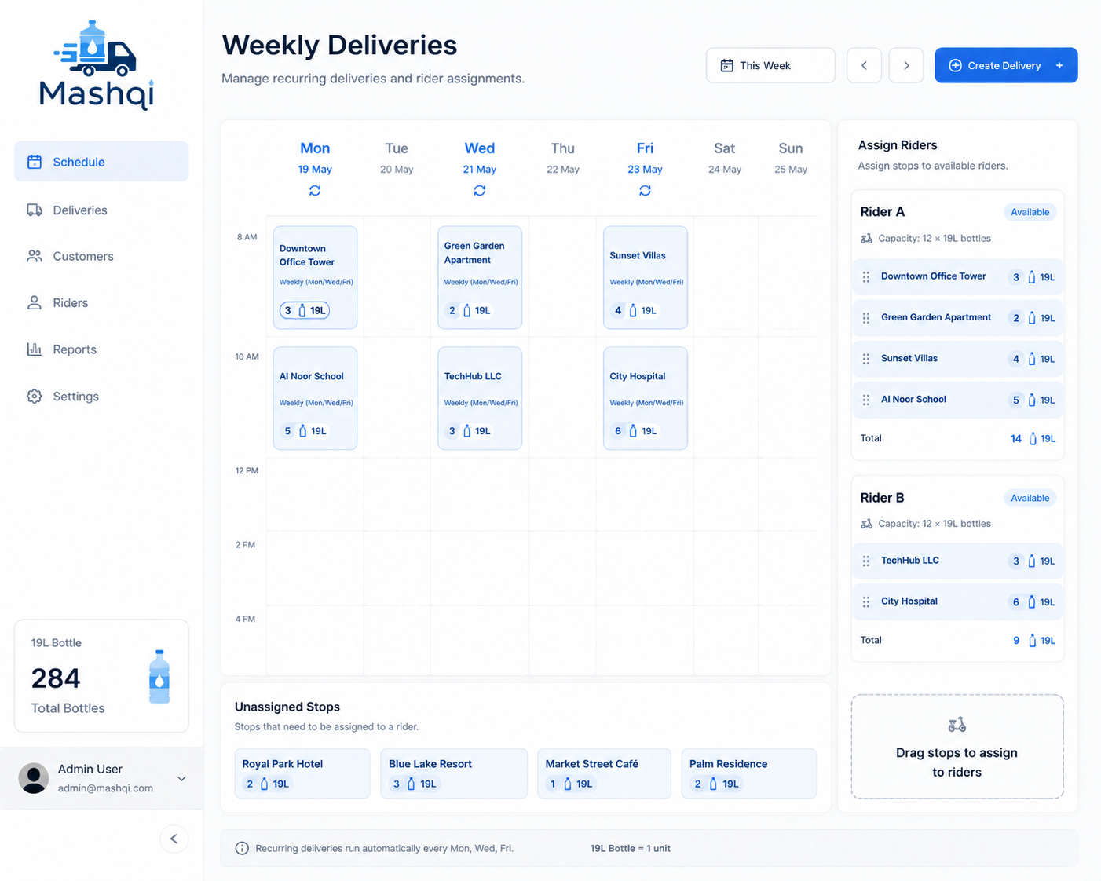Click the drag handle for Downtown Office Tower

pyautogui.click(x=866, y=276)
